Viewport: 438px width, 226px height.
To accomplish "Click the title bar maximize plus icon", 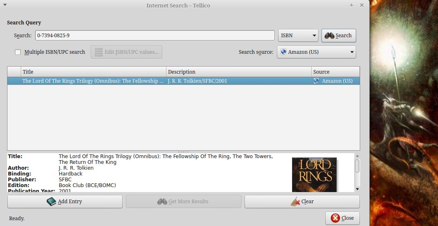I will tap(351, 5).
